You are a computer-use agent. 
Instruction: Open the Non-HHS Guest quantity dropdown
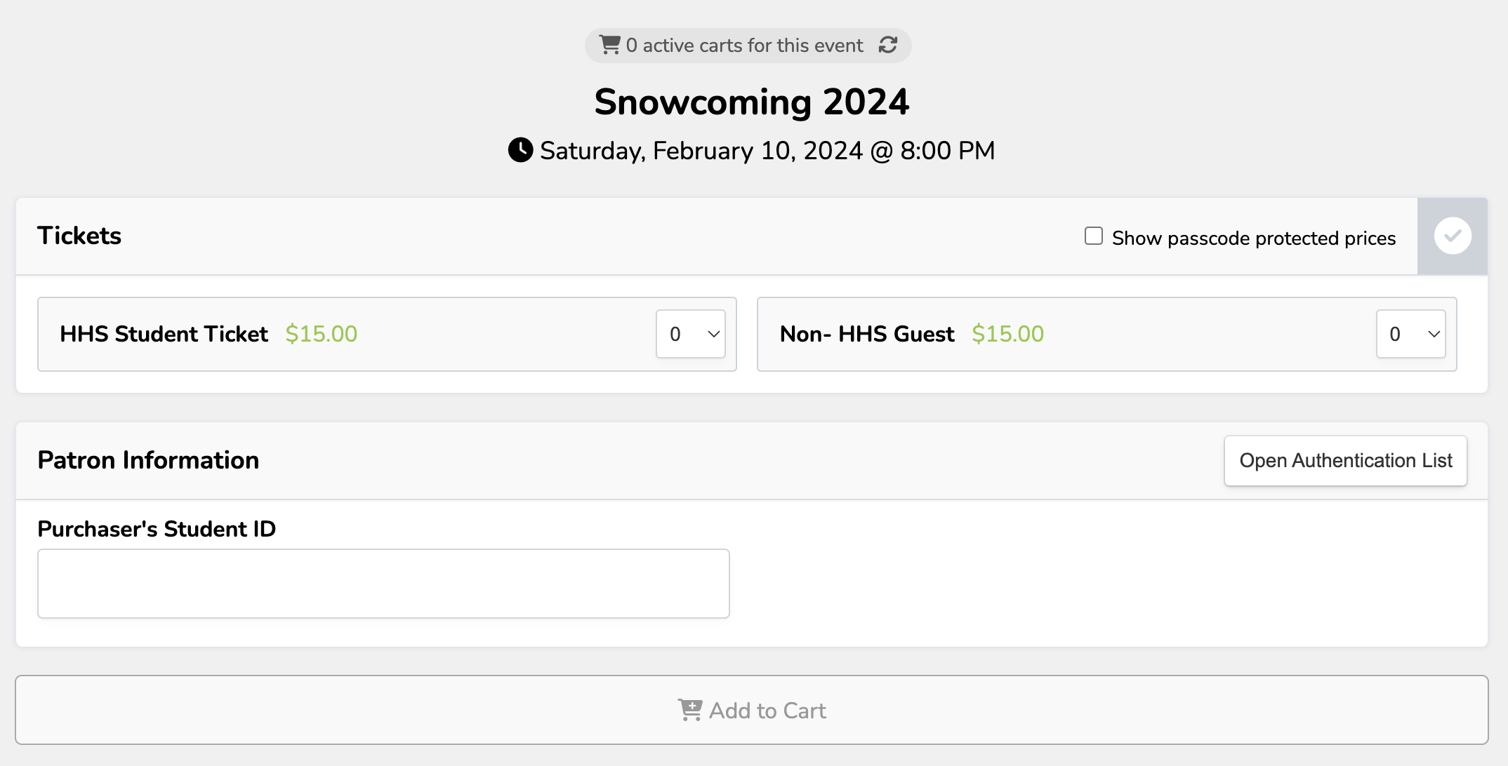point(1410,334)
